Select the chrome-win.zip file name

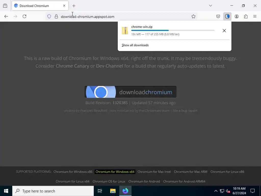tap(142, 27)
